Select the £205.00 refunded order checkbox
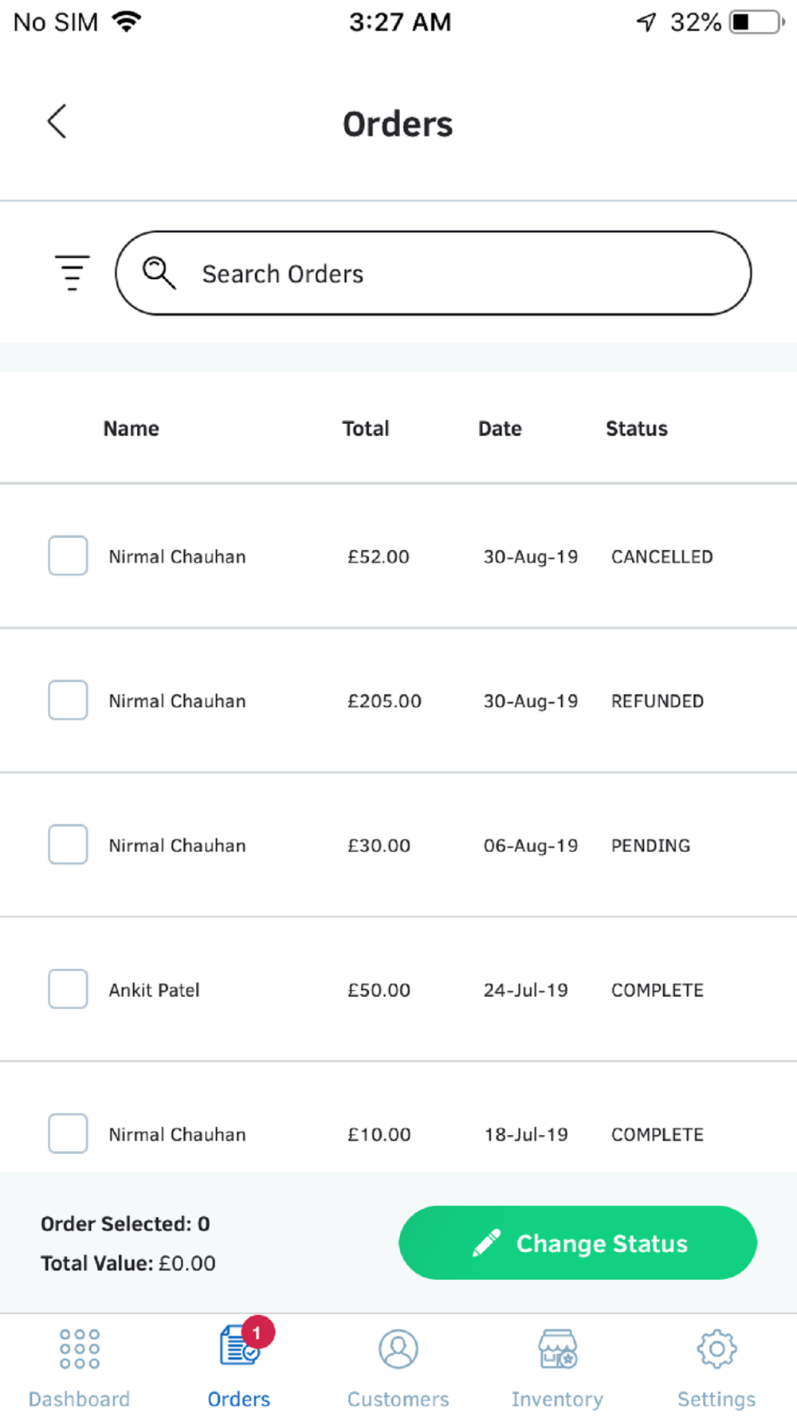797x1417 pixels. pyautogui.click(x=68, y=700)
